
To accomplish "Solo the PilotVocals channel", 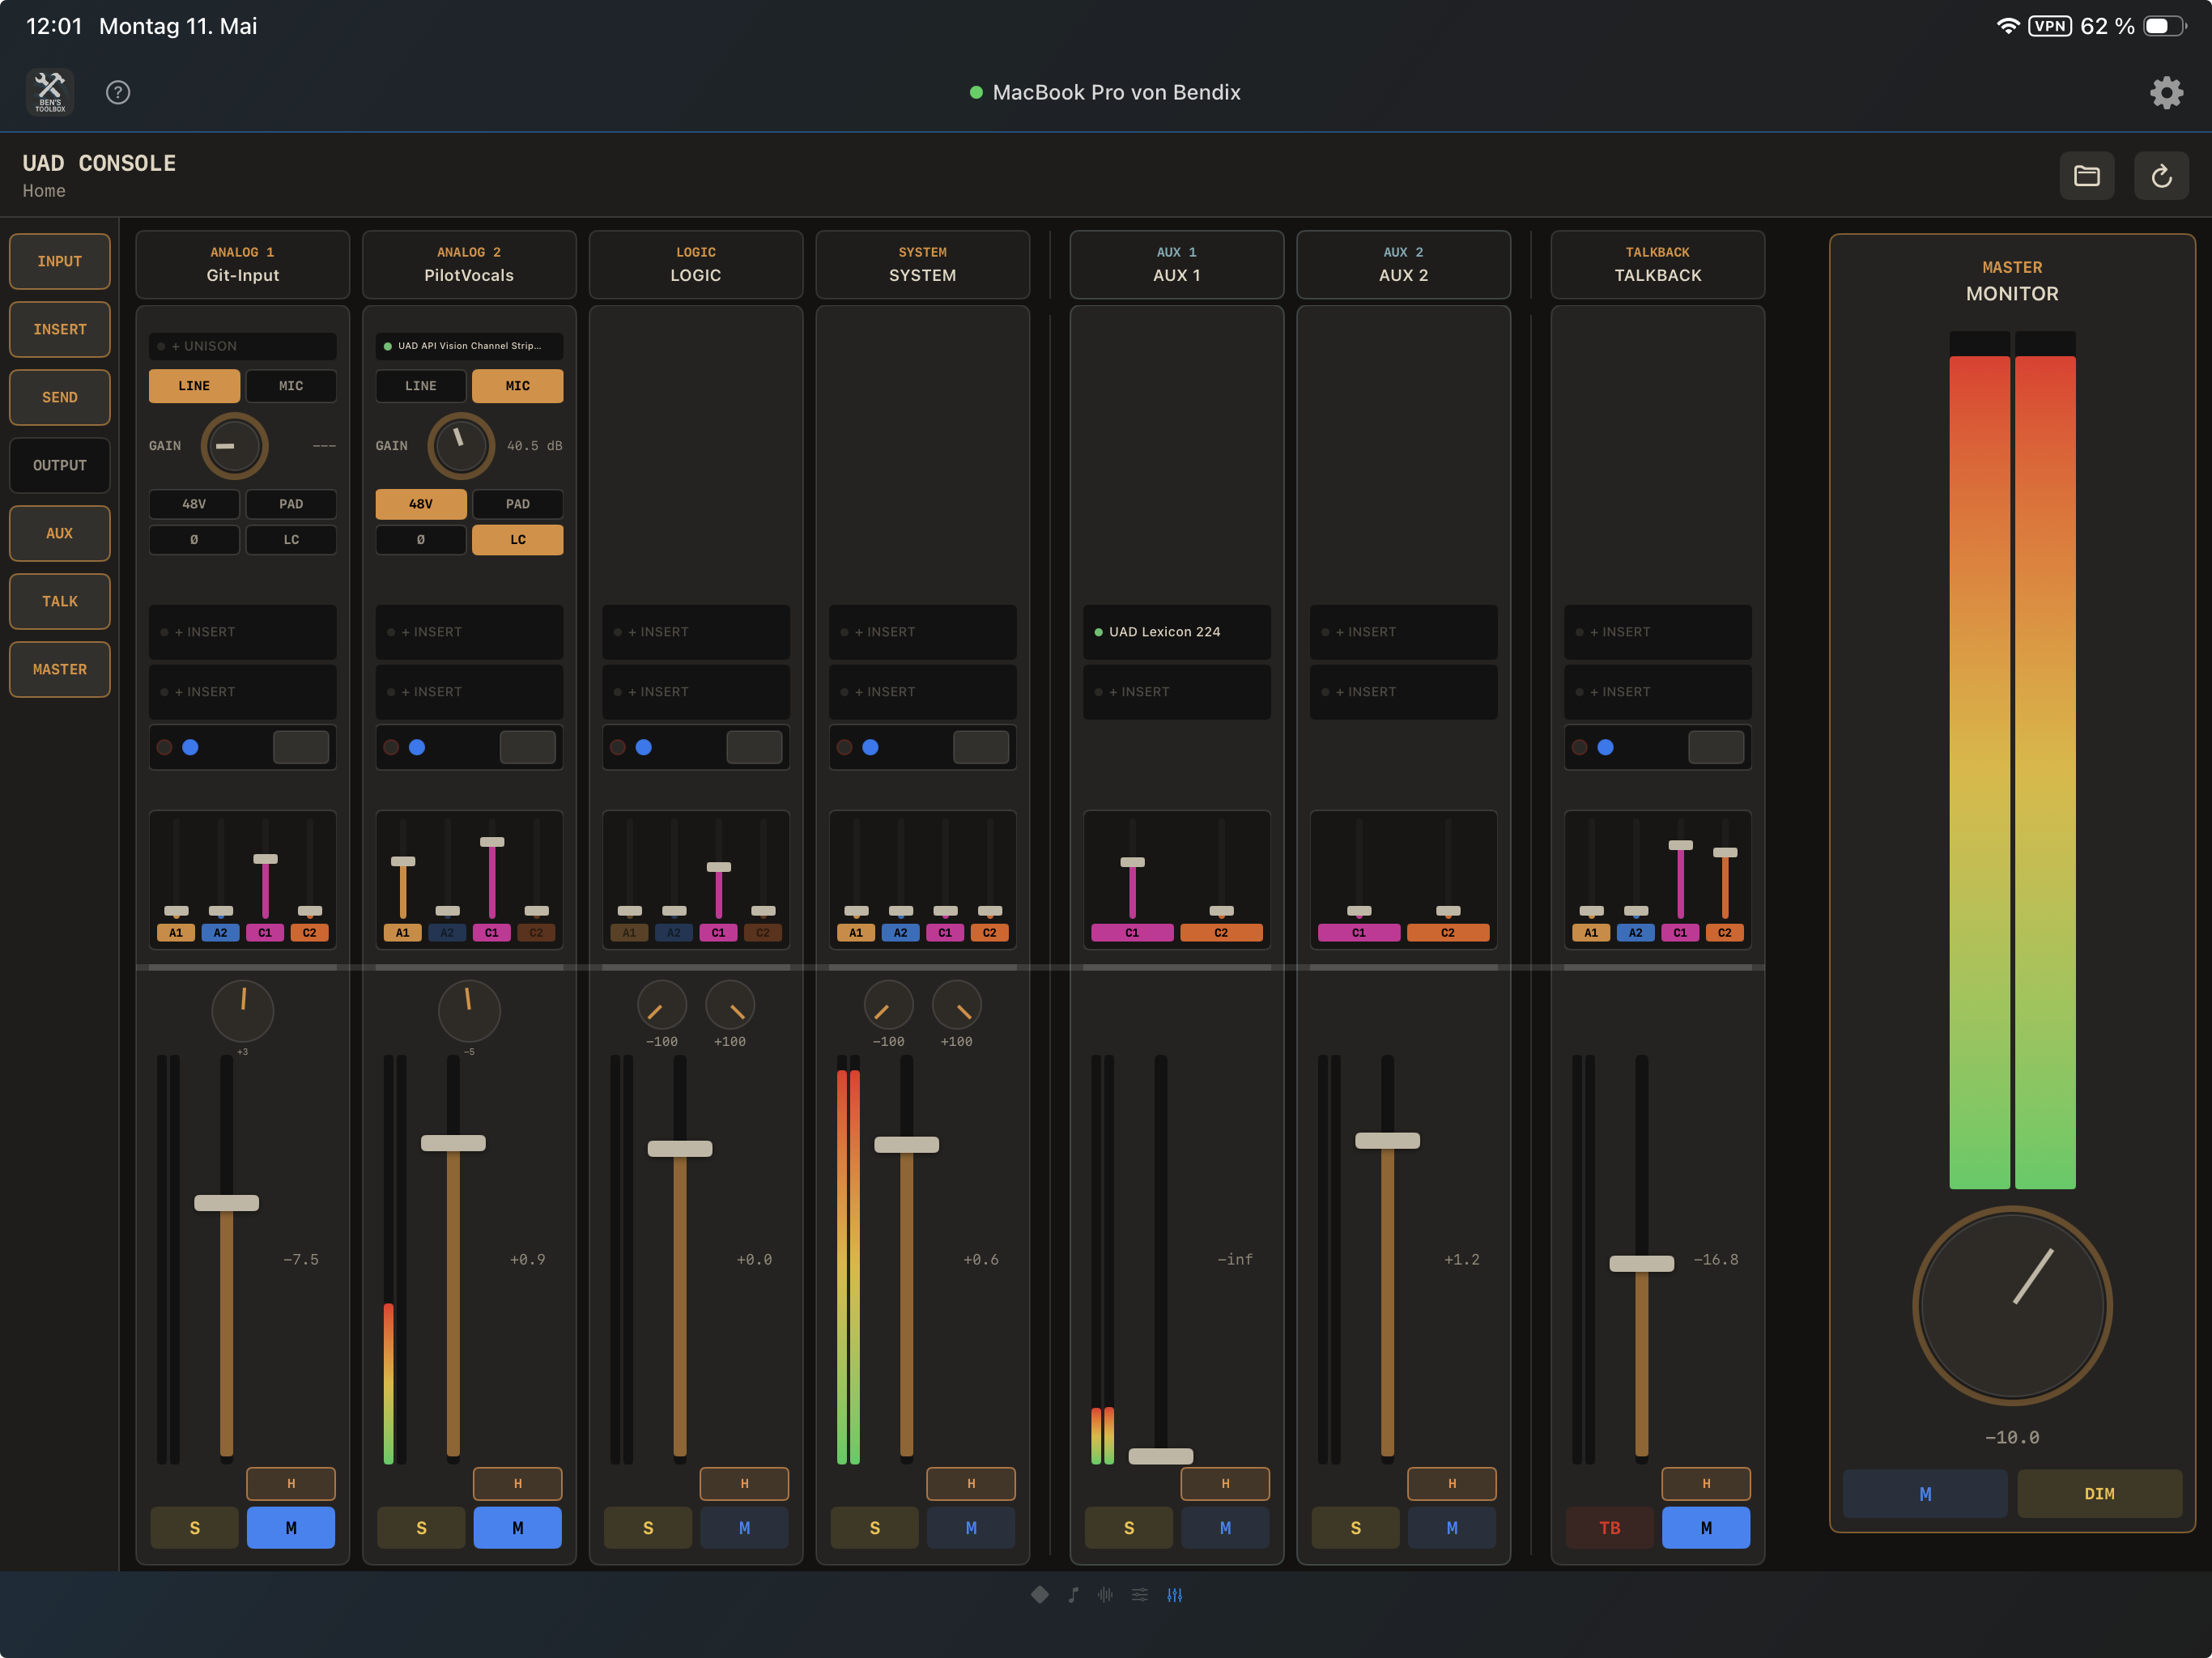I will coord(421,1528).
